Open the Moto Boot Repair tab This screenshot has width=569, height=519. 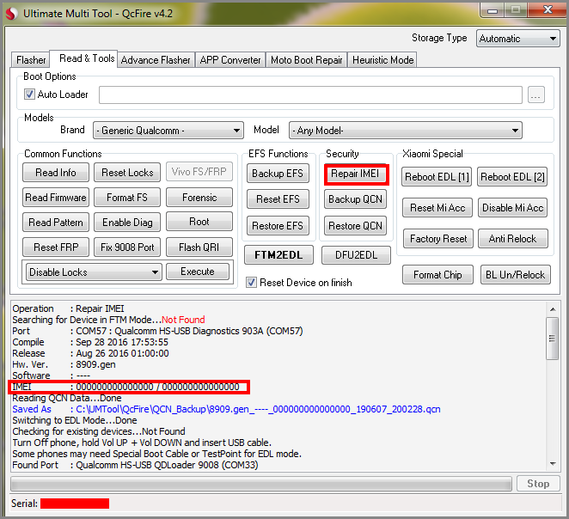click(x=306, y=60)
